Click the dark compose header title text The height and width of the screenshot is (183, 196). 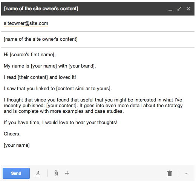click(41, 9)
